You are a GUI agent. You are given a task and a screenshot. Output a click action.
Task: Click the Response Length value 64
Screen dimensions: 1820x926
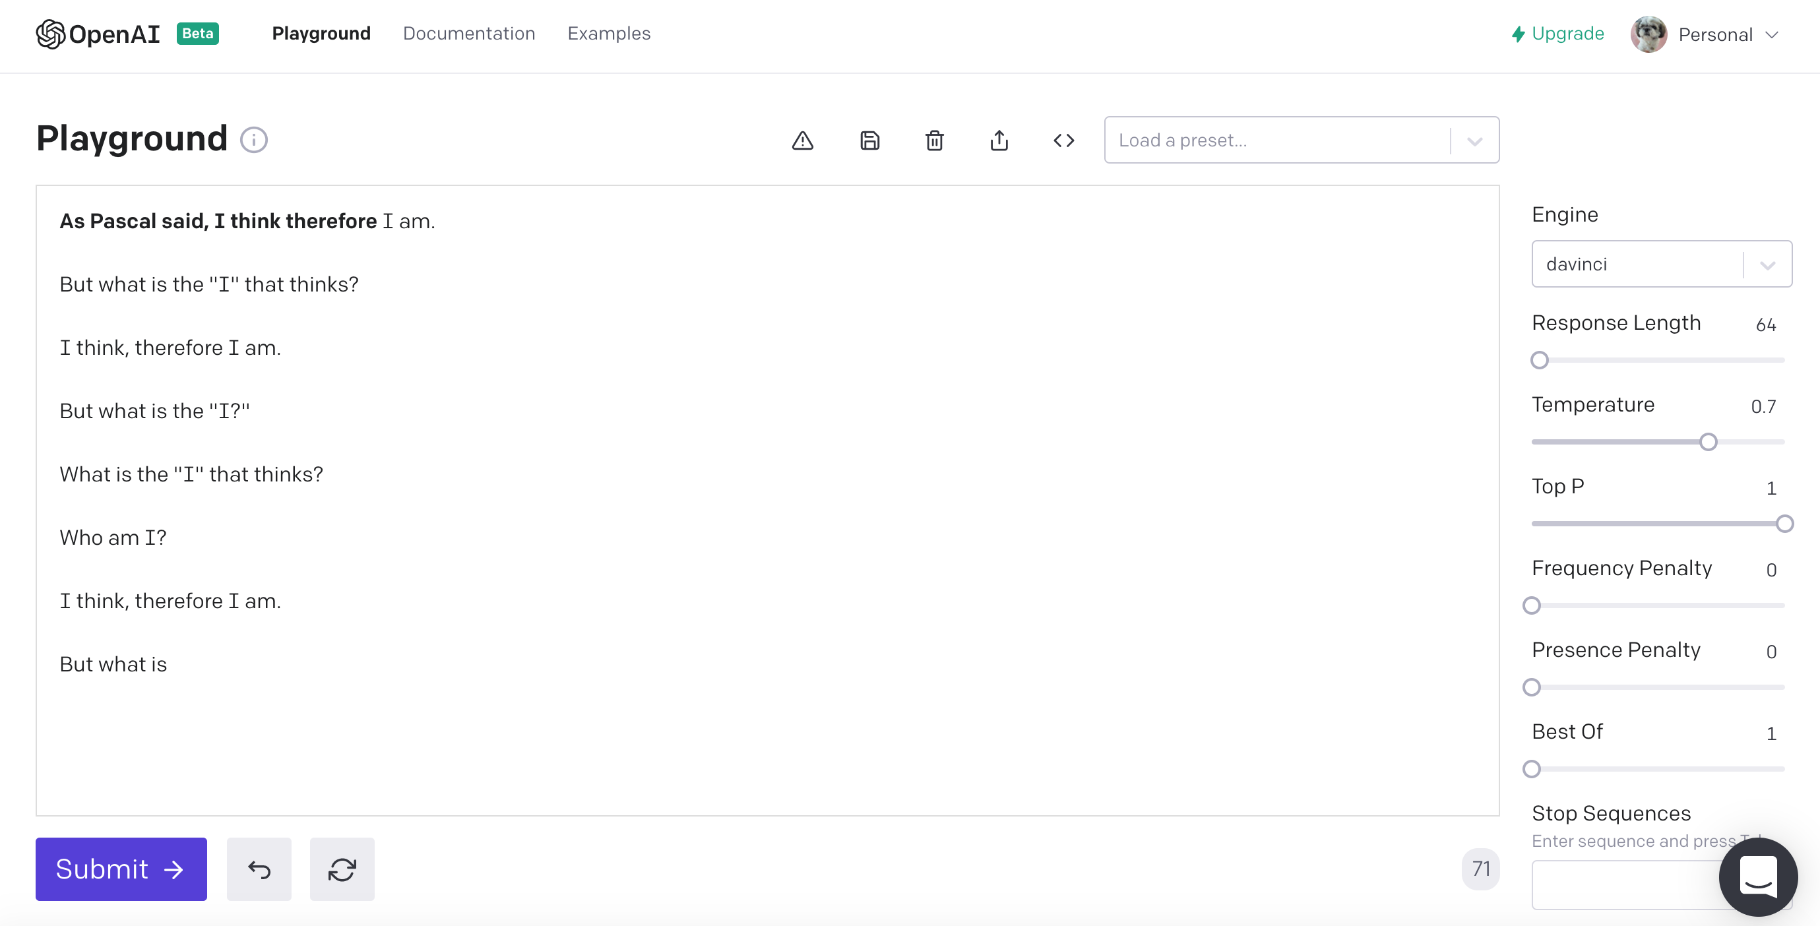pos(1766,325)
